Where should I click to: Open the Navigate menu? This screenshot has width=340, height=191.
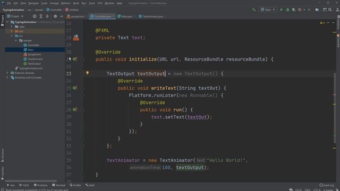(33, 3)
